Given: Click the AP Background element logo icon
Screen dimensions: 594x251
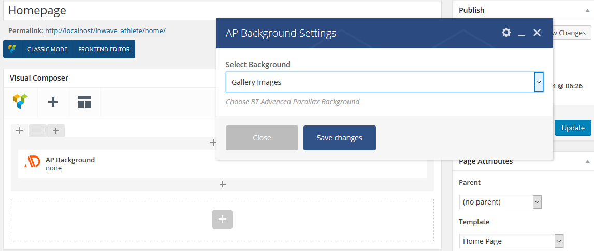Looking at the screenshot, I should [32, 162].
